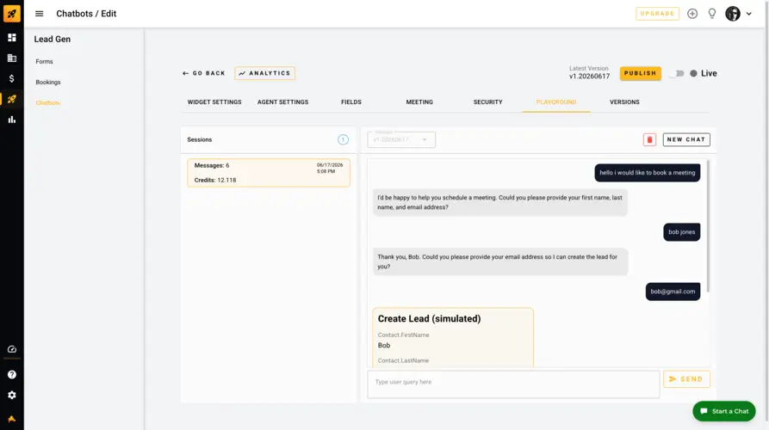
Task: Open the company building icon in sidebar
Action: click(x=12, y=58)
